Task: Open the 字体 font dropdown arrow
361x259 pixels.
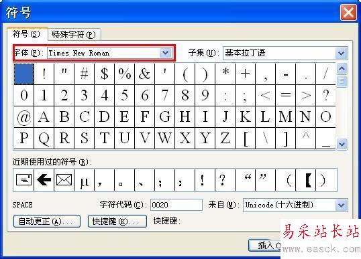Action: [166, 53]
